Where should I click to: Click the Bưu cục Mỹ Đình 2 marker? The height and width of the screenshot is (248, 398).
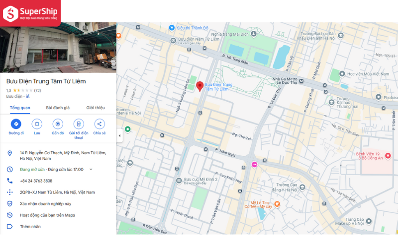pyautogui.click(x=179, y=181)
